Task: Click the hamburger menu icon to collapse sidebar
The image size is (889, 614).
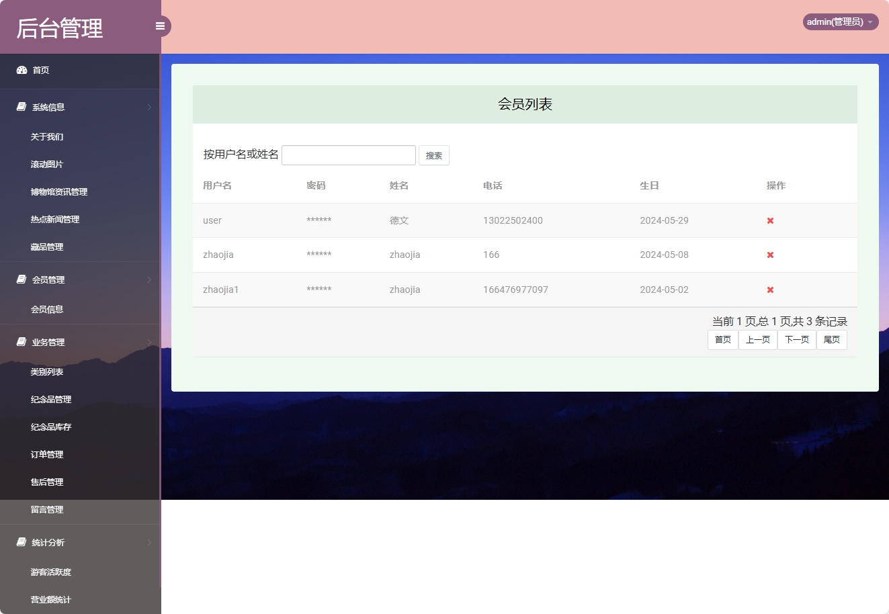Action: (160, 26)
